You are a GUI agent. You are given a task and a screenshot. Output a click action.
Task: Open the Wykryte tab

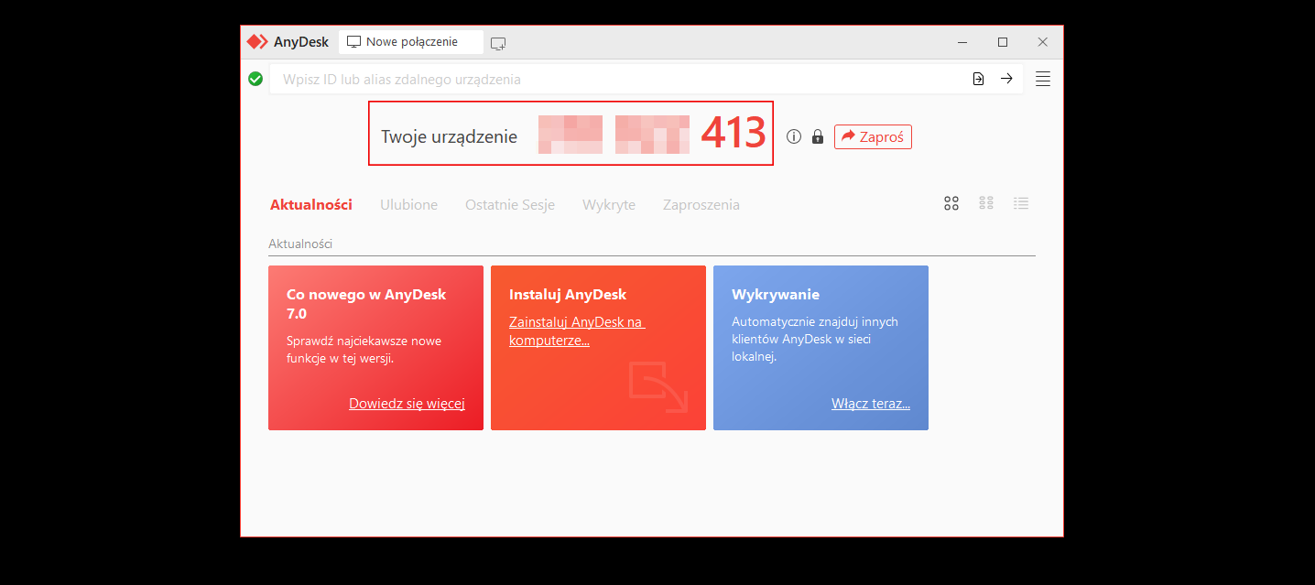[x=609, y=204]
